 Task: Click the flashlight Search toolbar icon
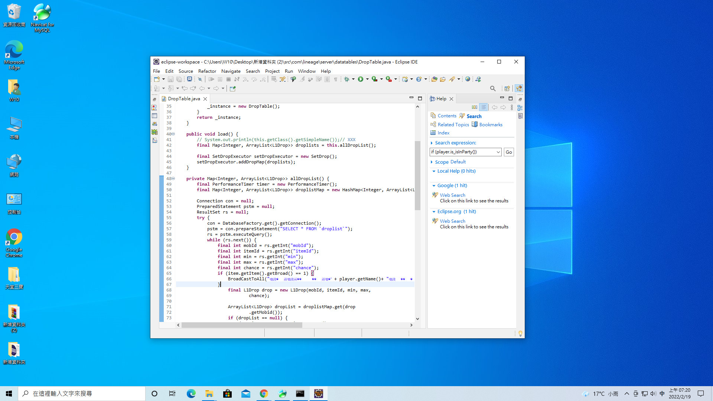[x=452, y=79]
